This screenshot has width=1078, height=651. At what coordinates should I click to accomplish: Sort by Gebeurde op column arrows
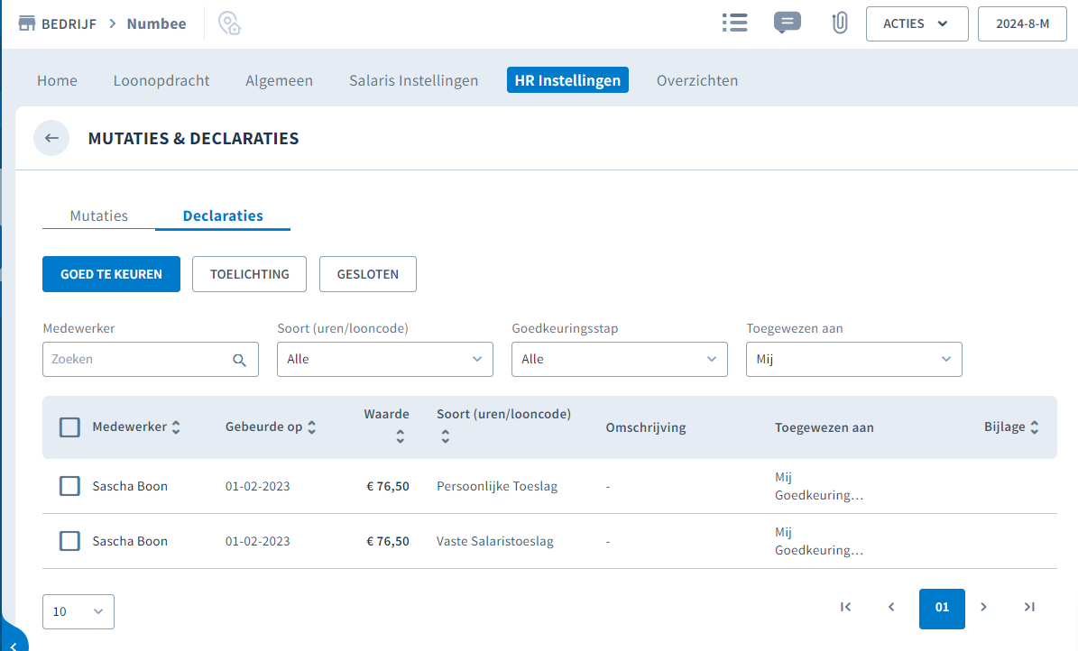(x=311, y=426)
